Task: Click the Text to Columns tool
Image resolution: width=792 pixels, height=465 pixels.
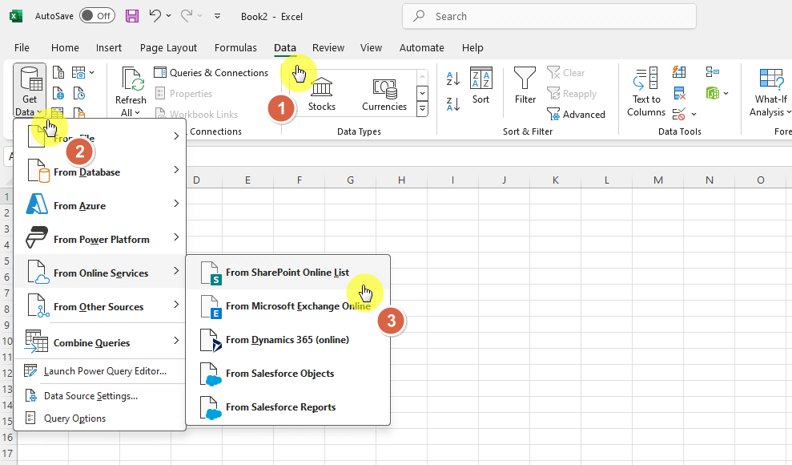Action: (645, 90)
